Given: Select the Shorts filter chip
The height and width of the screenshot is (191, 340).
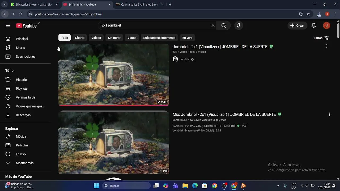Looking at the screenshot, I should pos(80,38).
